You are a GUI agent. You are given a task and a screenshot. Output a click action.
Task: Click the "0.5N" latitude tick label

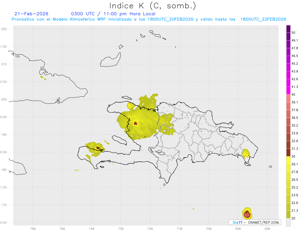tap(4, 82)
